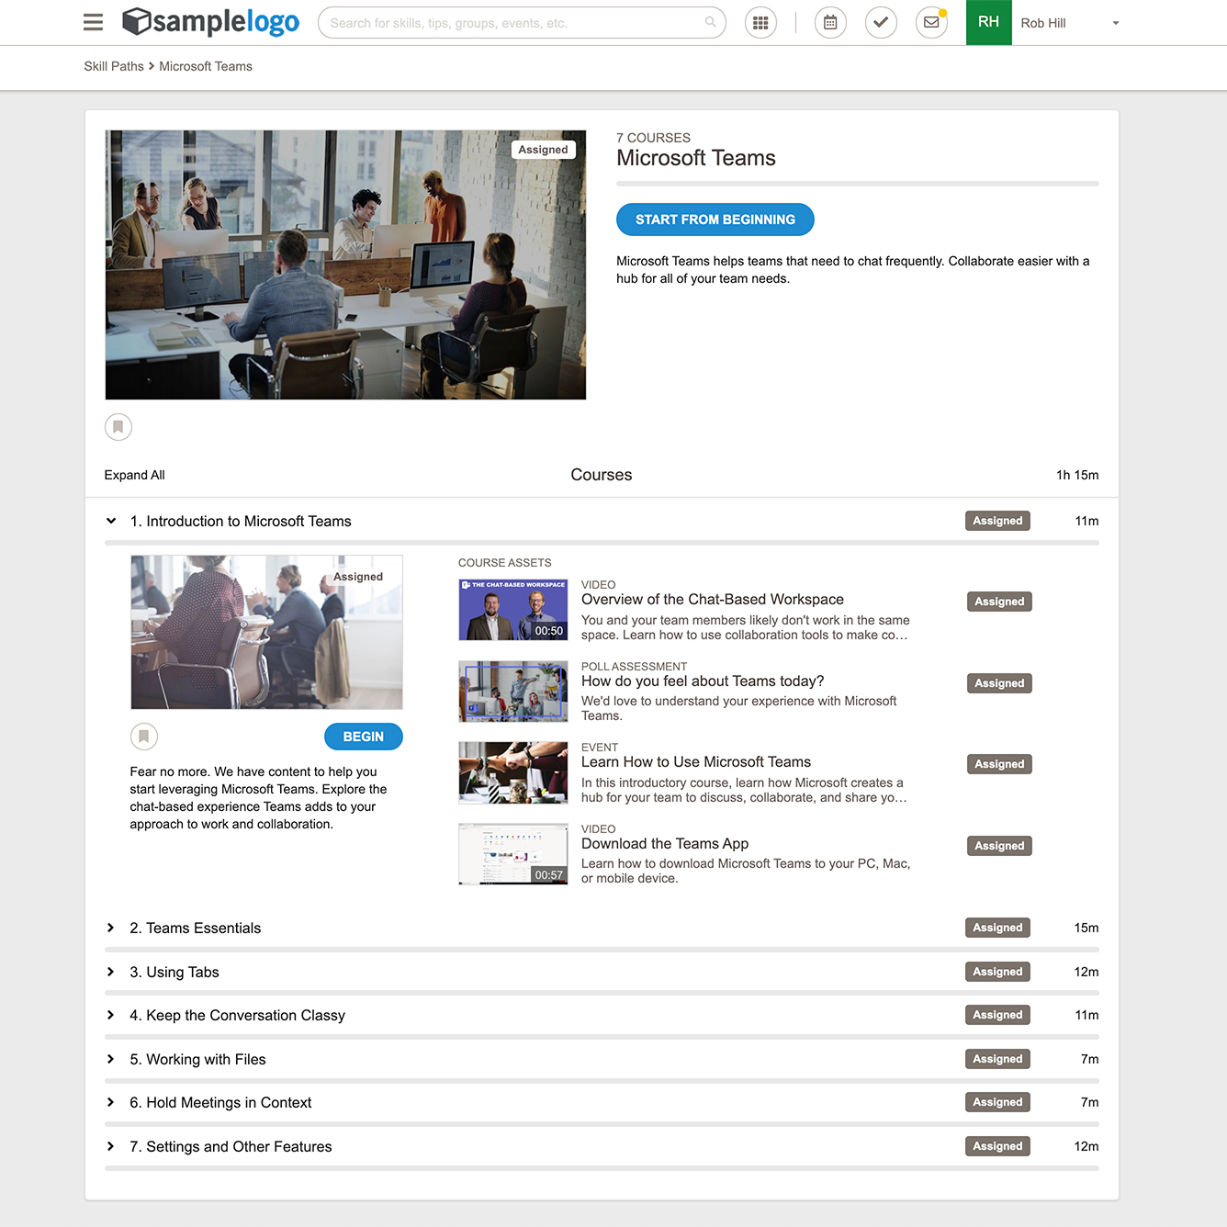Open the calendar icon
This screenshot has width=1227, height=1227.
pyautogui.click(x=830, y=22)
